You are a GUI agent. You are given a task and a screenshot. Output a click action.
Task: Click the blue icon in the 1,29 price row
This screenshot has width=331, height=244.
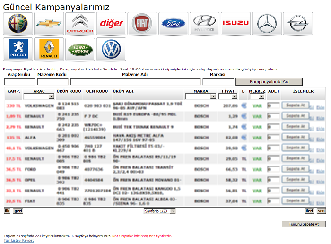(244, 116)
